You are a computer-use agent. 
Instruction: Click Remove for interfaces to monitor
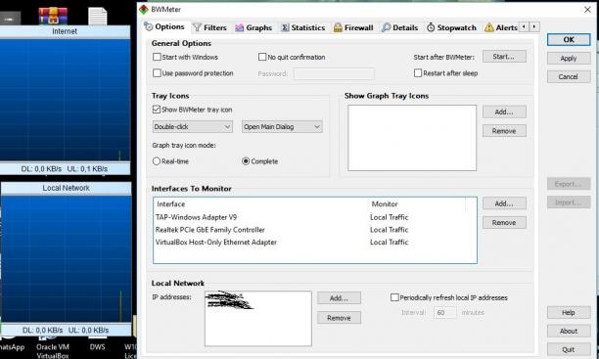[504, 223]
